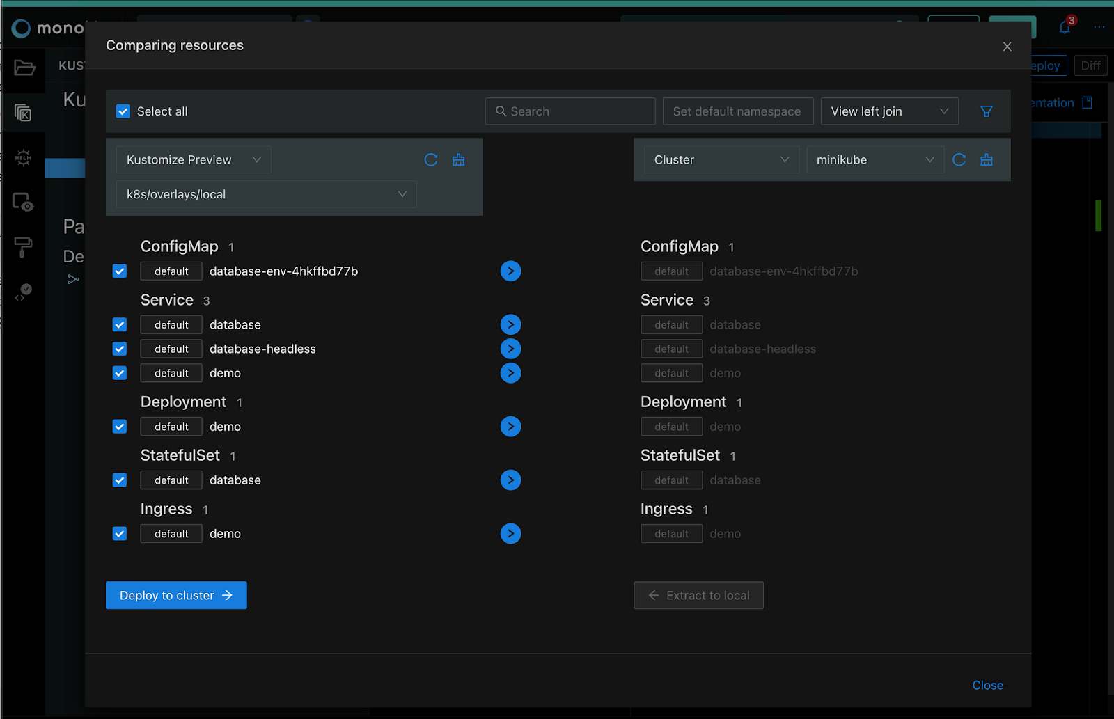Image resolution: width=1114 pixels, height=719 pixels.
Task: Click the right-side database-env-4hkffbd77b cluster resource
Action: point(783,271)
